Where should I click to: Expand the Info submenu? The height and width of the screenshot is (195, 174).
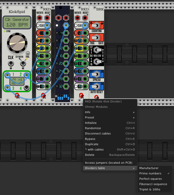110,112
